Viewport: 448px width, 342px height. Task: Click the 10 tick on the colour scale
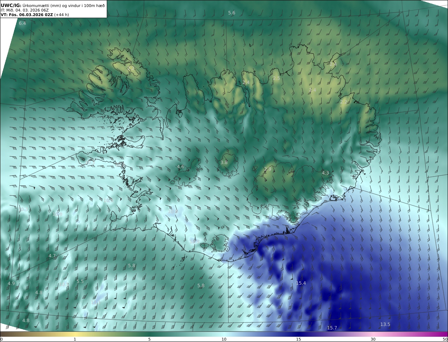coord(224,339)
